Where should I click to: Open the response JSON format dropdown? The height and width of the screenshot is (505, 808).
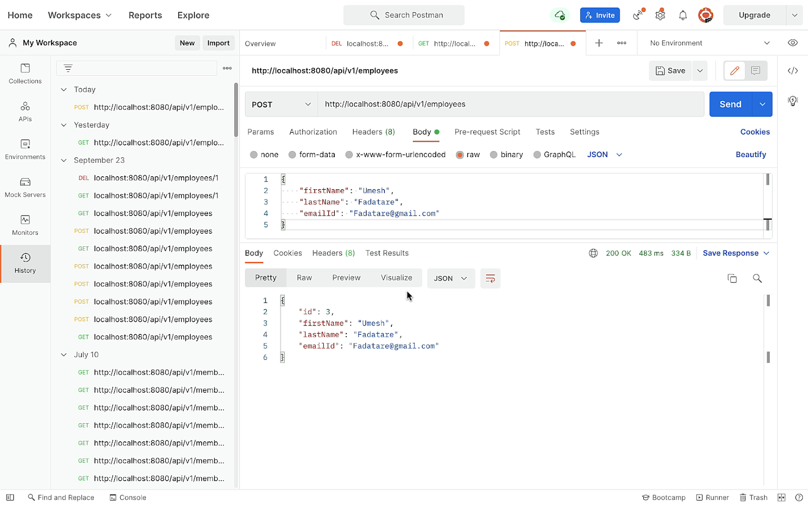451,278
